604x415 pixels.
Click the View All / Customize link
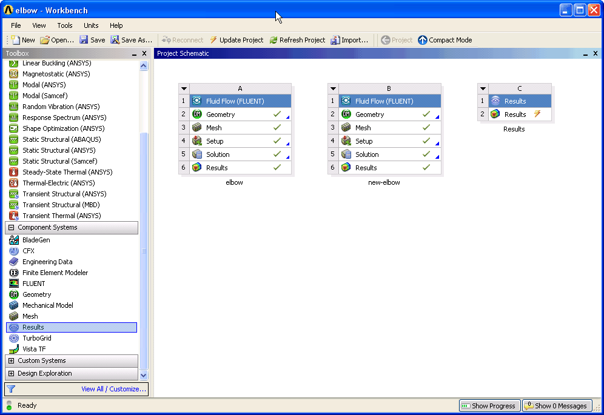pos(113,389)
